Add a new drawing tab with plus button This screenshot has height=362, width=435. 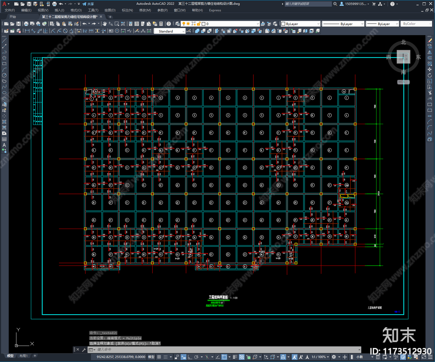tap(110, 17)
